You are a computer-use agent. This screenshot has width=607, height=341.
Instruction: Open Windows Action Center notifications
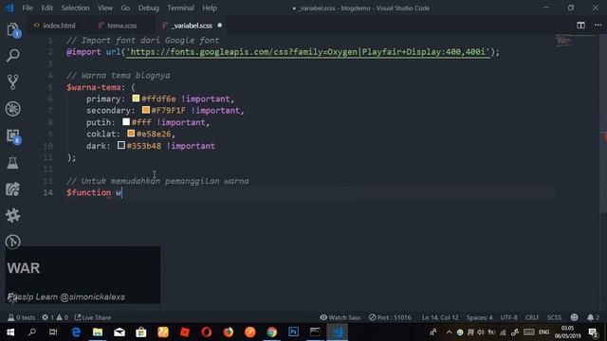[593, 332]
